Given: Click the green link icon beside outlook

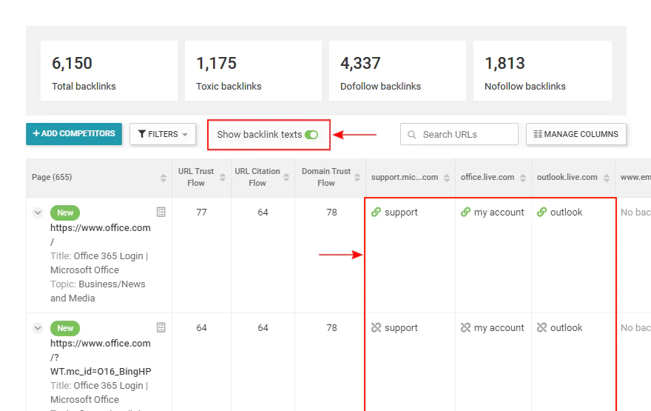Looking at the screenshot, I should [542, 212].
